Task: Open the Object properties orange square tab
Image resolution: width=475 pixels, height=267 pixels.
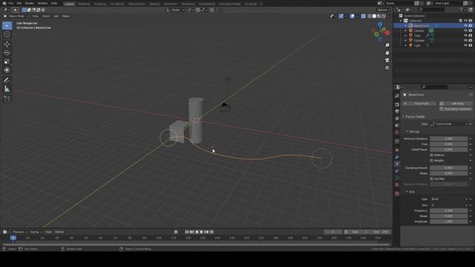Action: tap(397, 150)
